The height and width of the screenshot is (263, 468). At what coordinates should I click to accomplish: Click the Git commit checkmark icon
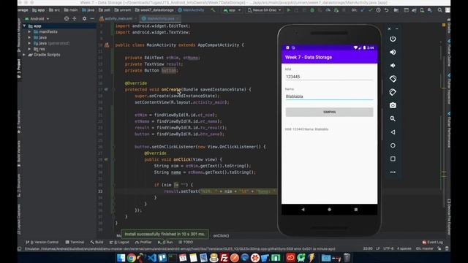(x=371, y=10)
